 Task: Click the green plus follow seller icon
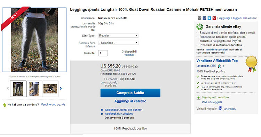198,98
